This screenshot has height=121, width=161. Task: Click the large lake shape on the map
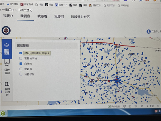(144, 93)
